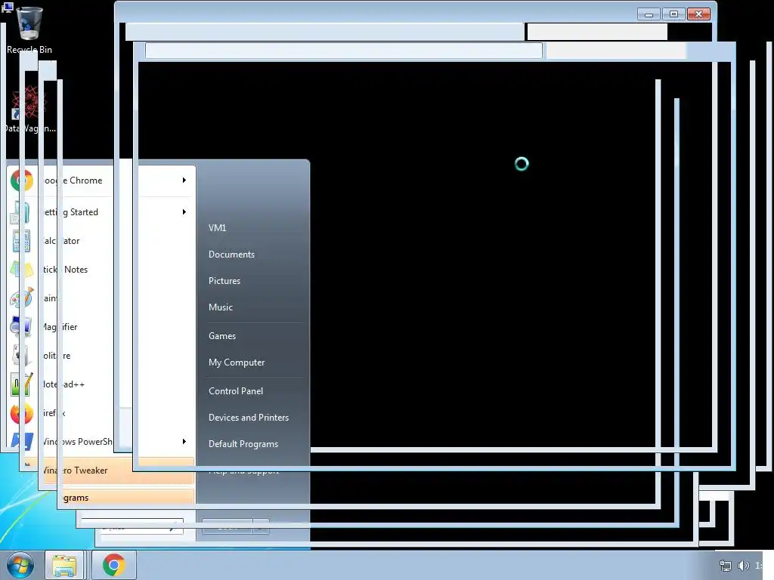Open Default Programs

coord(243,444)
